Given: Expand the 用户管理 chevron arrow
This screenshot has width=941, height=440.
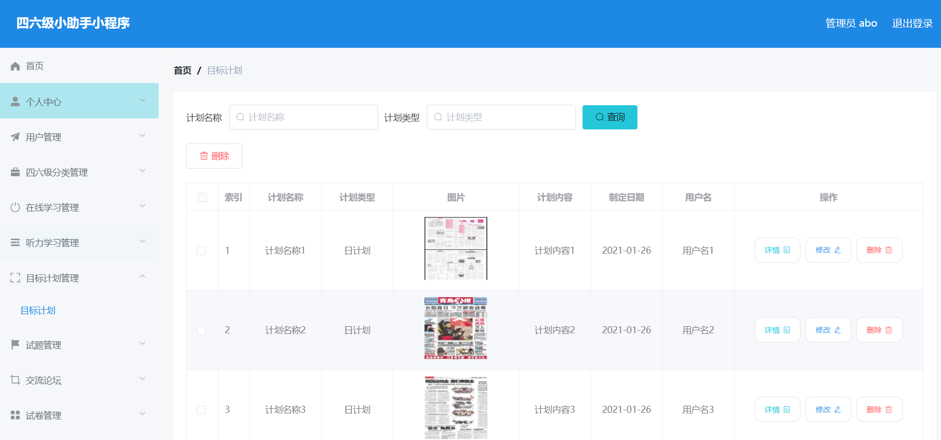Looking at the screenshot, I should 142,135.
